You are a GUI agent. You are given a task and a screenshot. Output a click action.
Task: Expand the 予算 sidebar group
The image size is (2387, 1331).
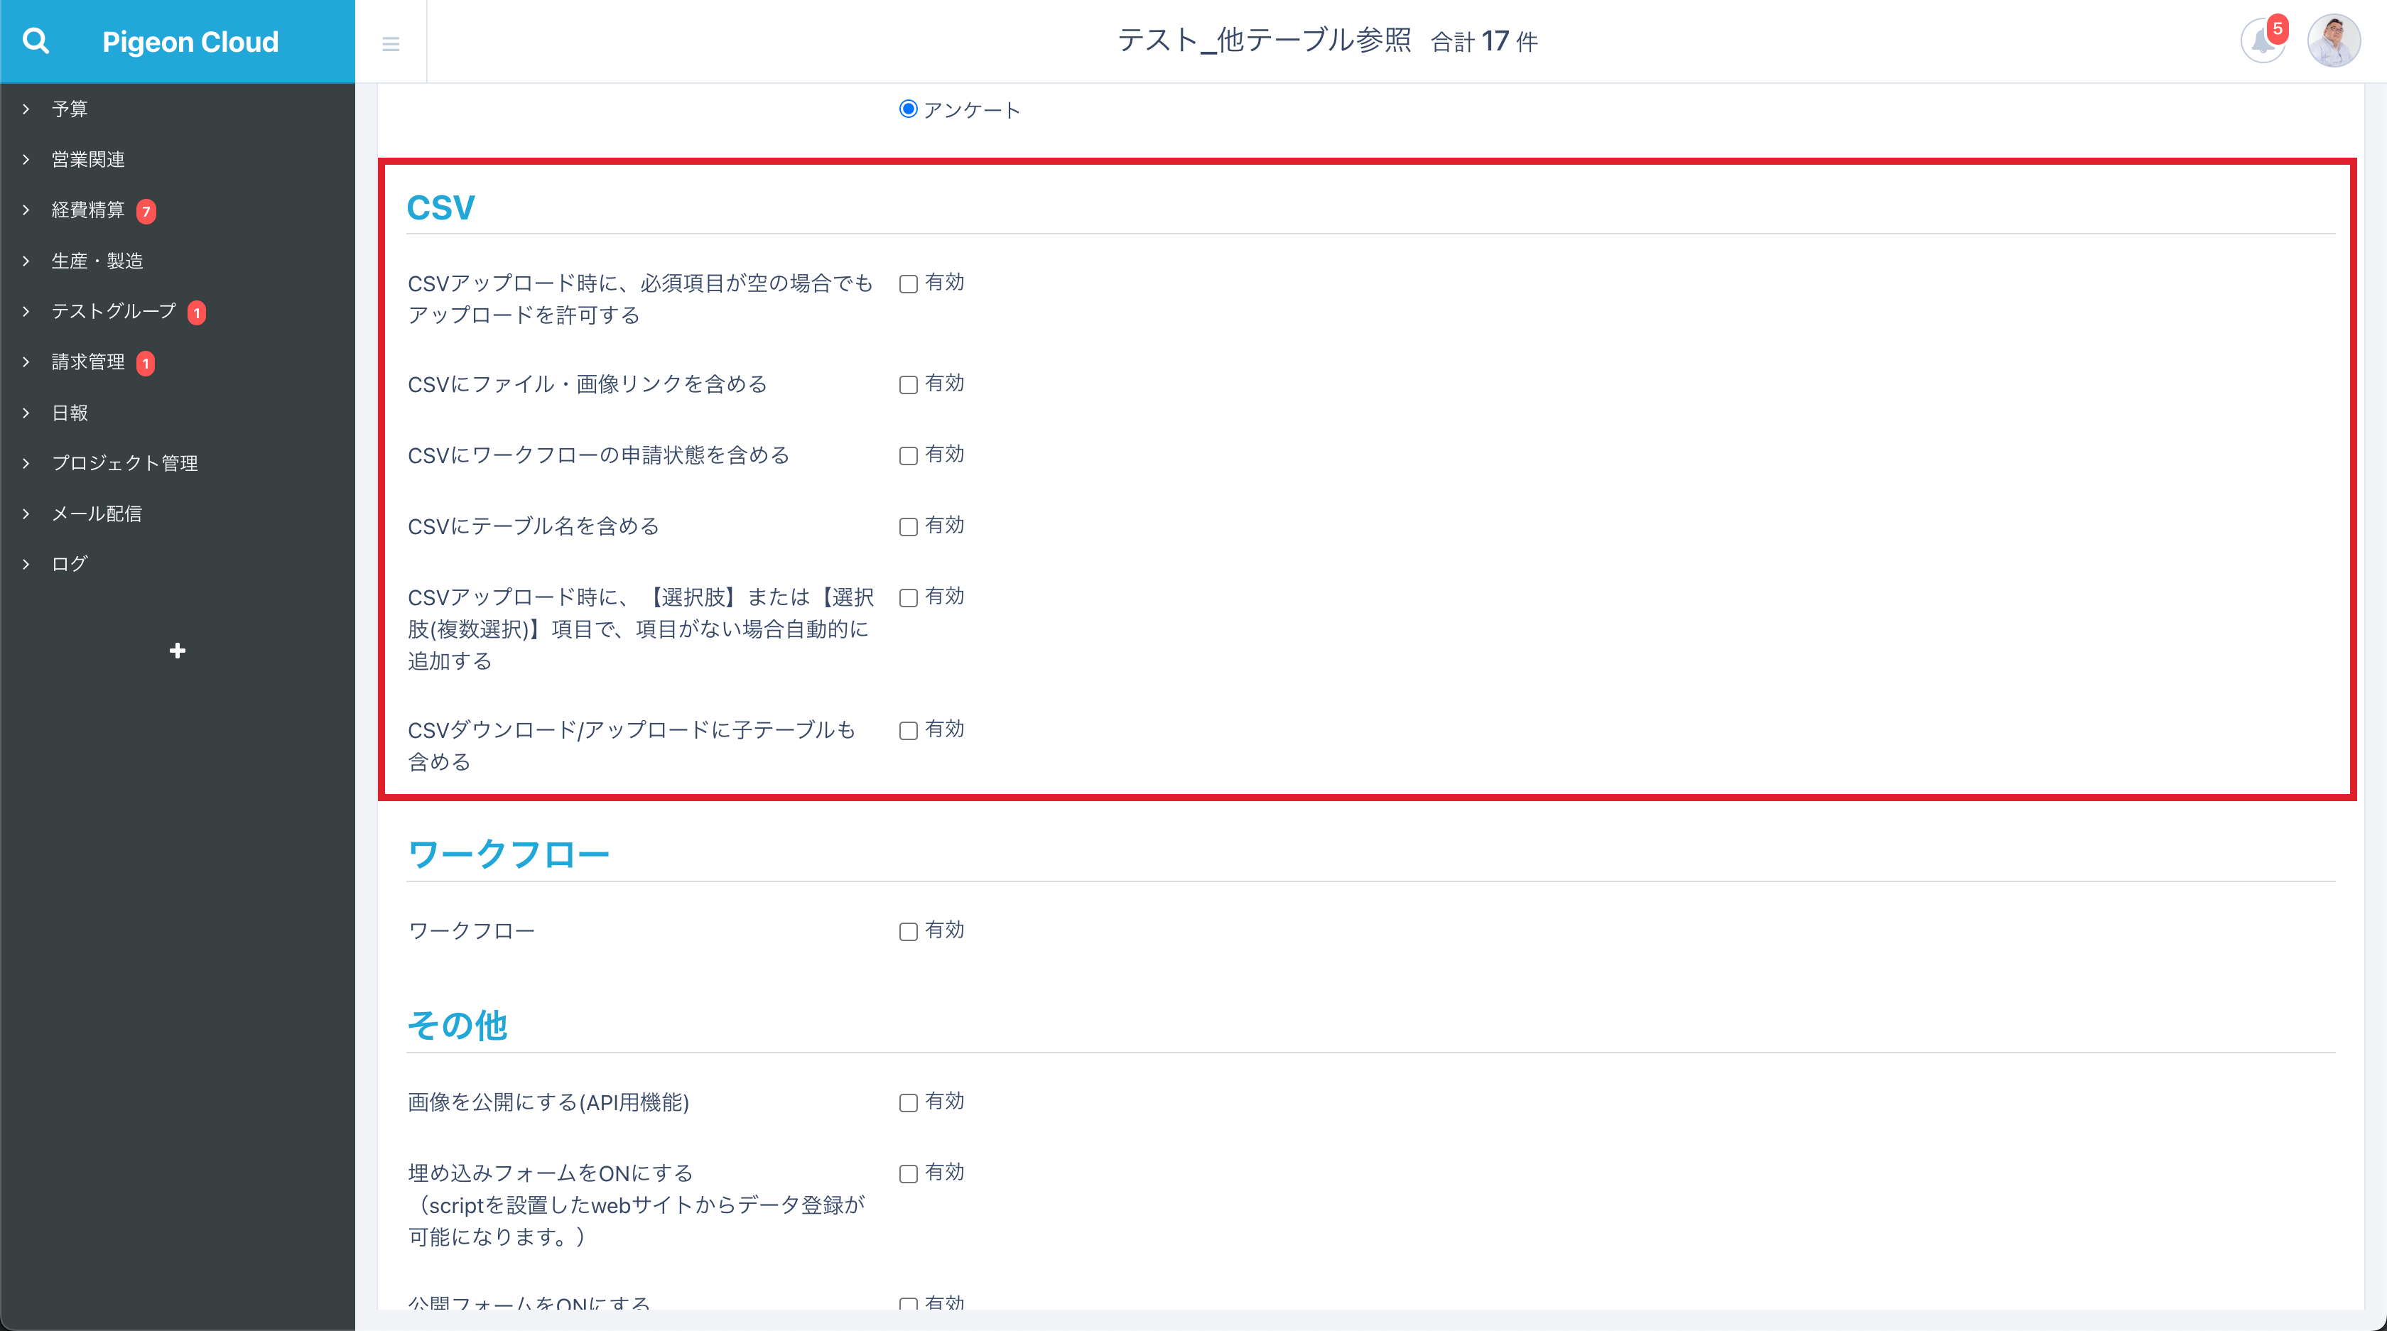(70, 109)
